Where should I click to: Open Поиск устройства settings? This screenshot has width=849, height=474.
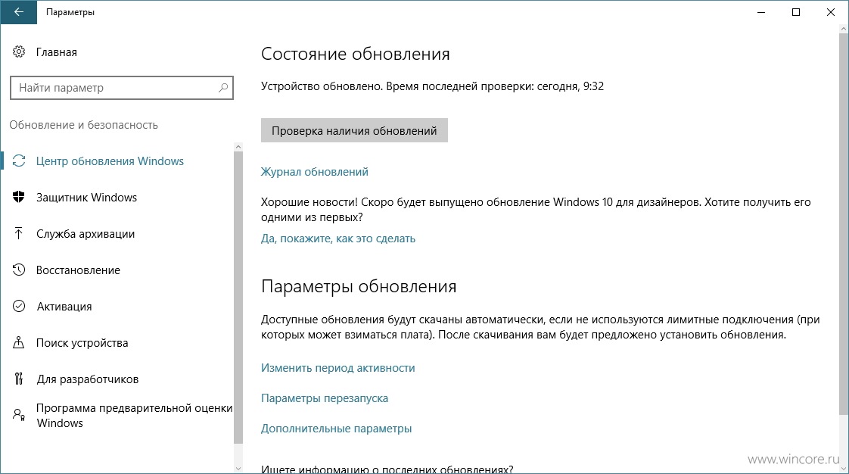click(x=82, y=342)
